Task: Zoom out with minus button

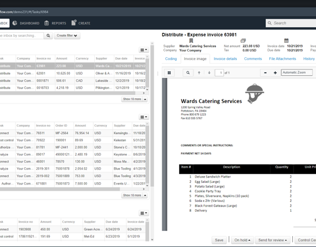Action: 265,73
